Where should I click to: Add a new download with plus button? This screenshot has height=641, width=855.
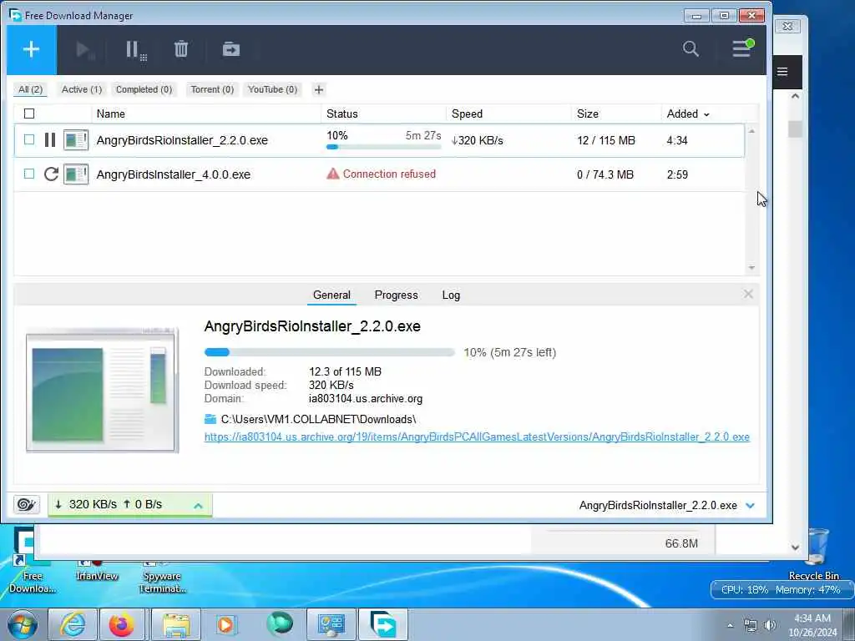[31, 49]
